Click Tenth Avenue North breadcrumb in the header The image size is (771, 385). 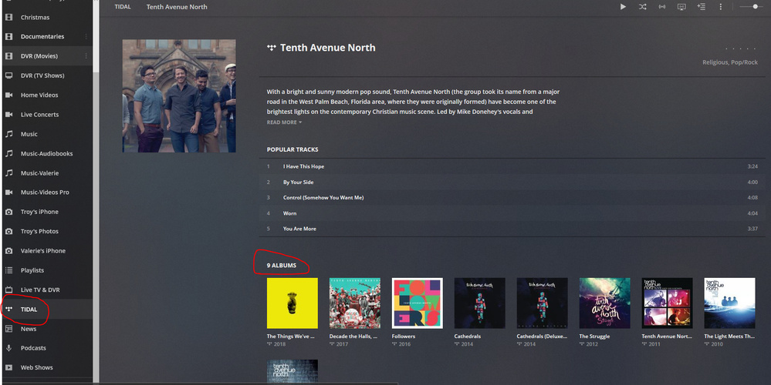pos(177,7)
